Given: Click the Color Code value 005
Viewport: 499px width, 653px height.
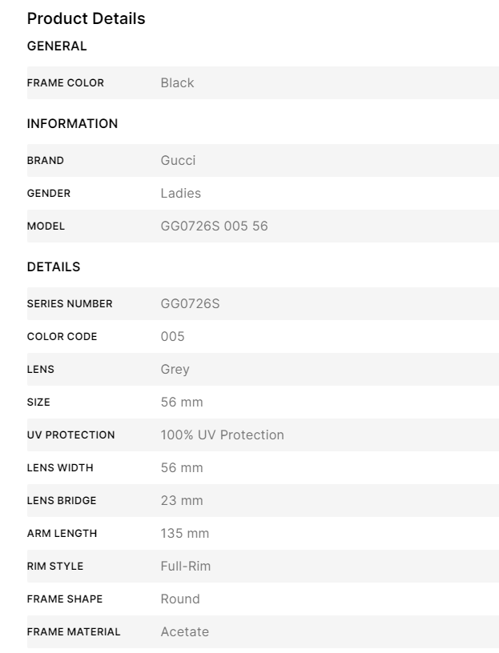Looking at the screenshot, I should click(x=172, y=337).
